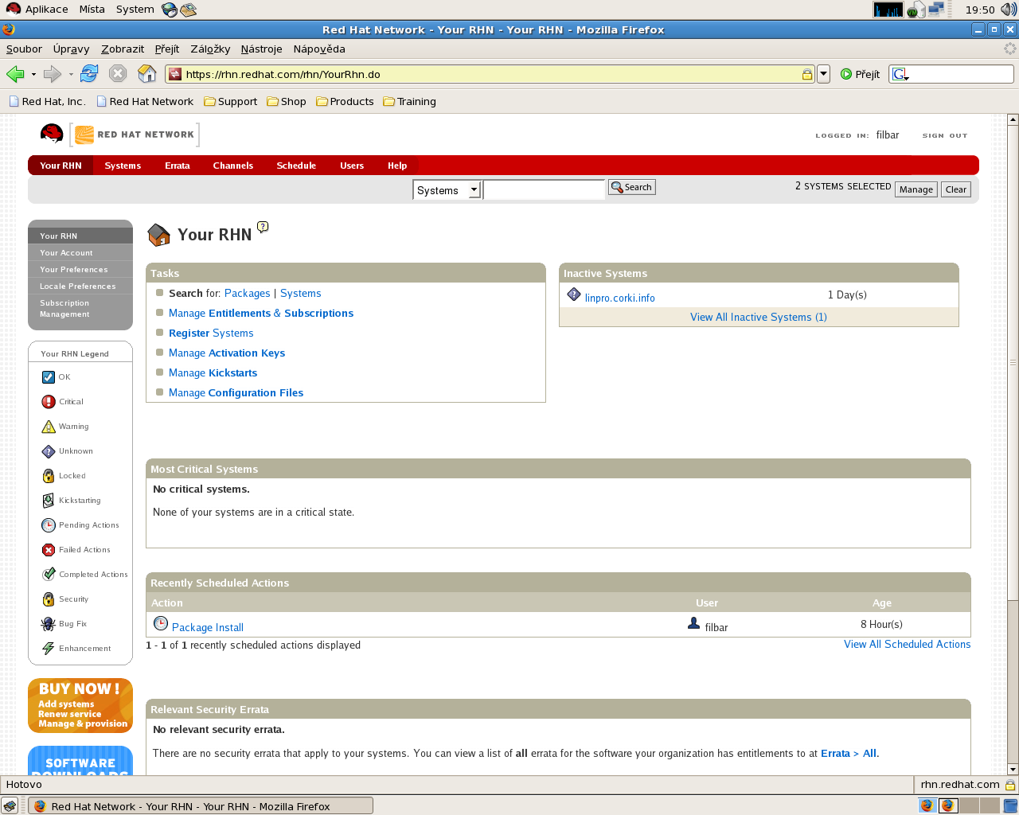Click the house icon beside Your RHN heading

coord(159,235)
